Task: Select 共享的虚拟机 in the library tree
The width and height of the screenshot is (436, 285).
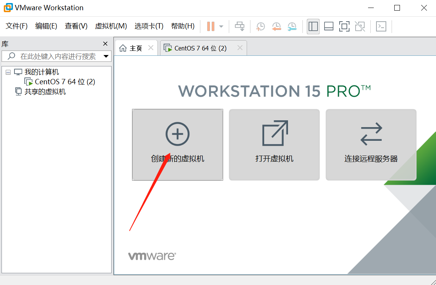Action: tap(45, 91)
